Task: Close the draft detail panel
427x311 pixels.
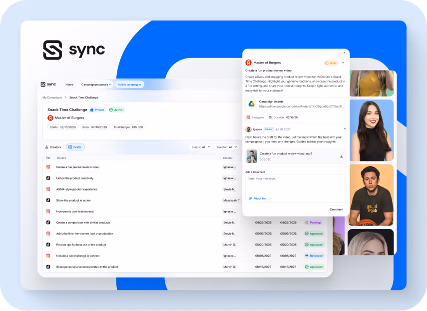Action: coord(344,52)
